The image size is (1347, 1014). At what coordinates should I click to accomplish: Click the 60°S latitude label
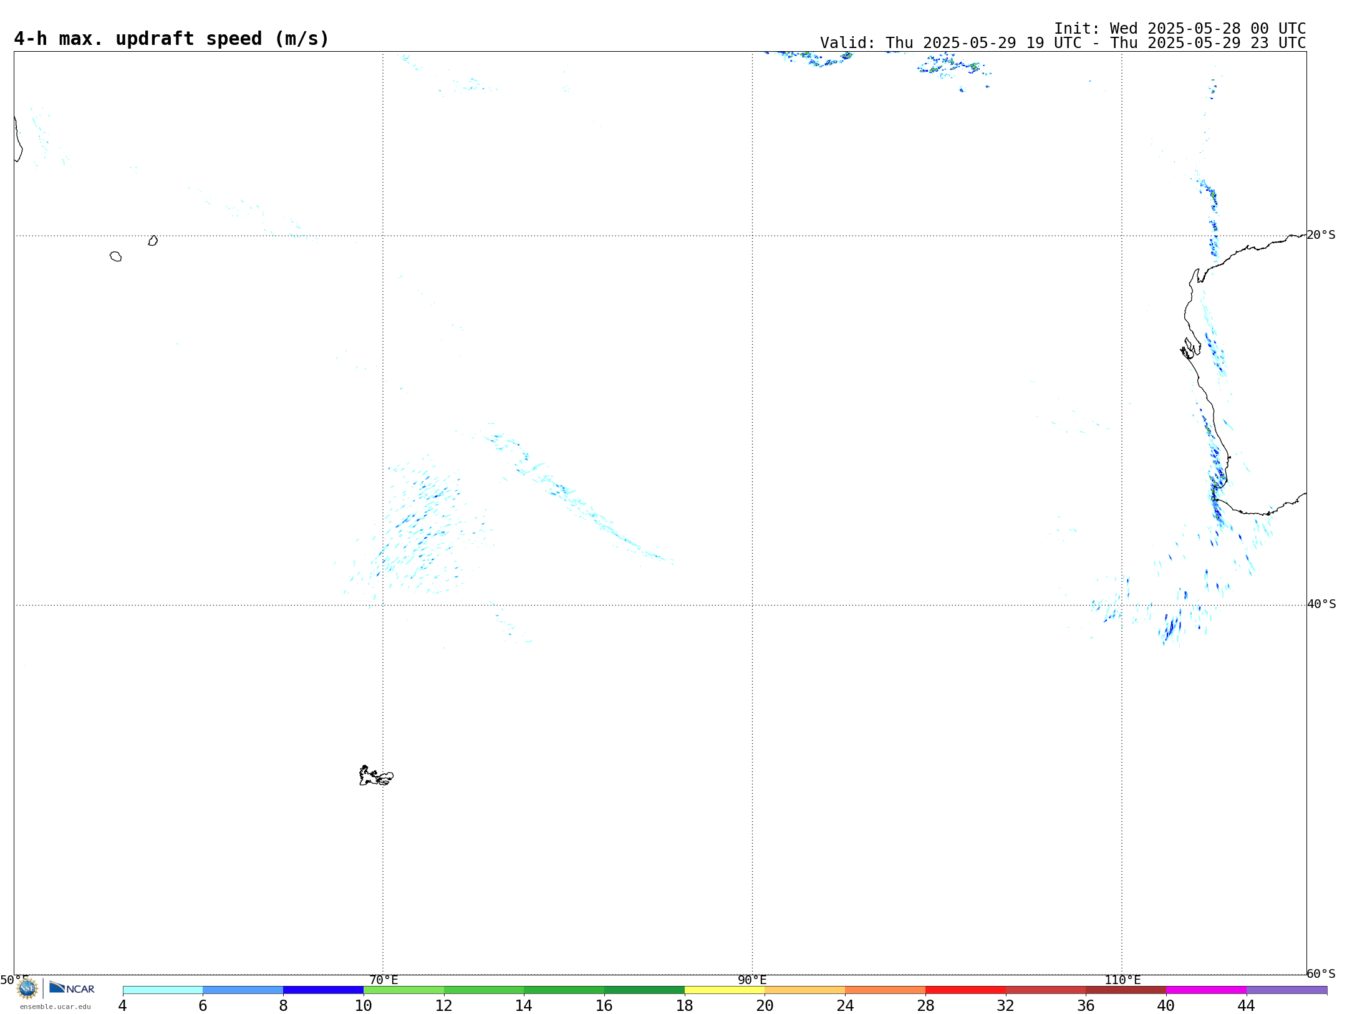(1321, 973)
